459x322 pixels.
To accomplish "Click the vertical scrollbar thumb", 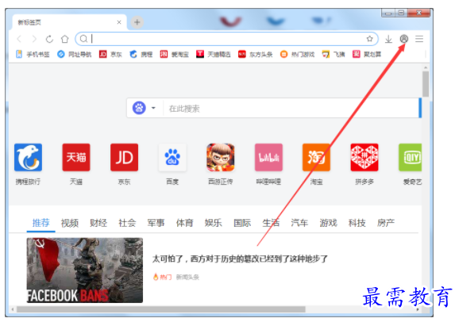I will [426, 84].
